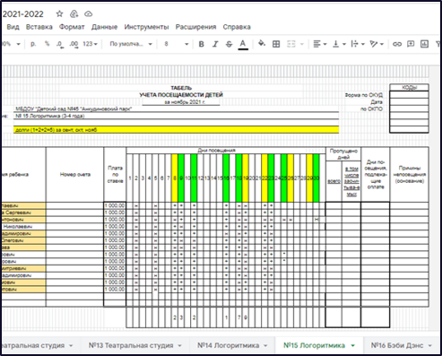This screenshot has width=442, height=356.
Task: Open the №14 Логоритмика tab menu arrow
Action: 265,345
